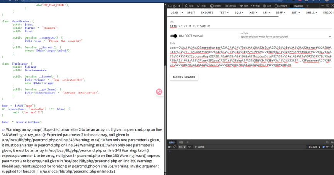Open the Application tab in DevTools

coord(281,6)
